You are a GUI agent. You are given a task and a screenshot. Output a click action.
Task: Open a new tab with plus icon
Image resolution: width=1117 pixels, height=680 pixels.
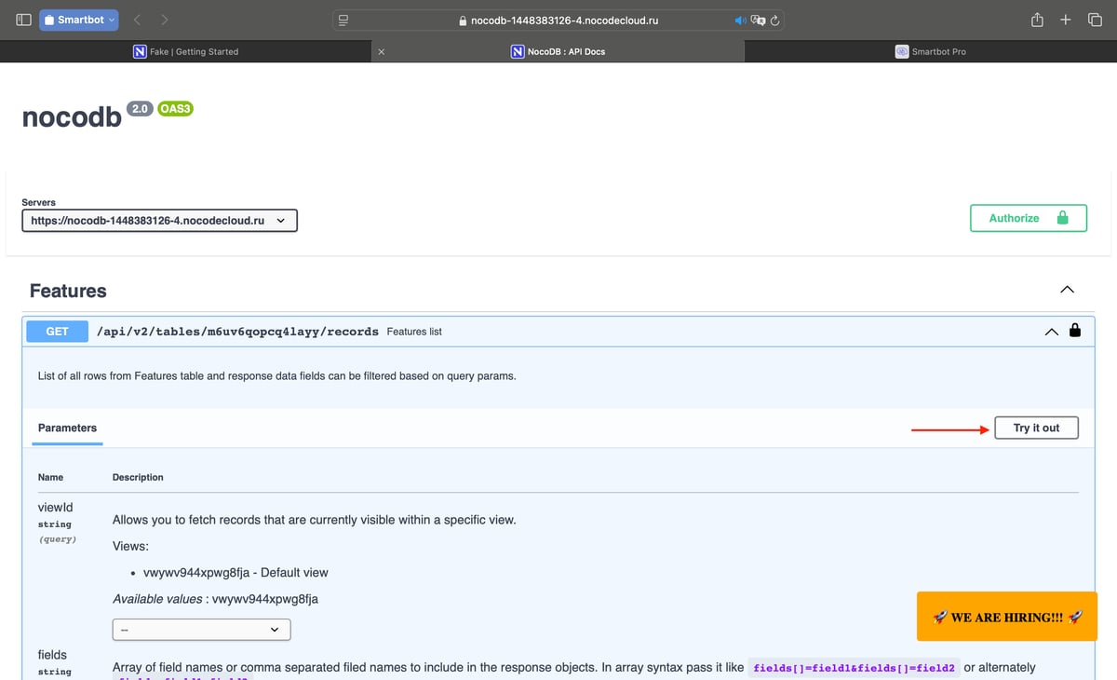point(1066,20)
